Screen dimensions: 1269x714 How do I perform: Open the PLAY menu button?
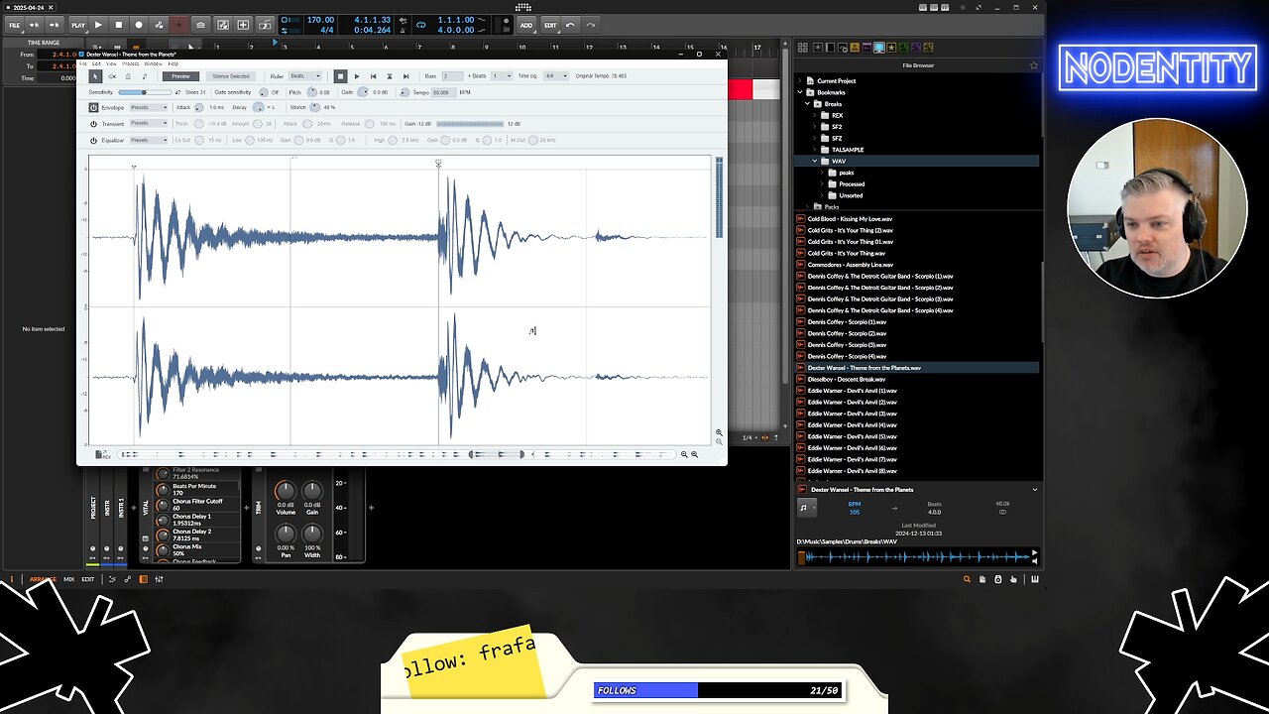(78, 25)
